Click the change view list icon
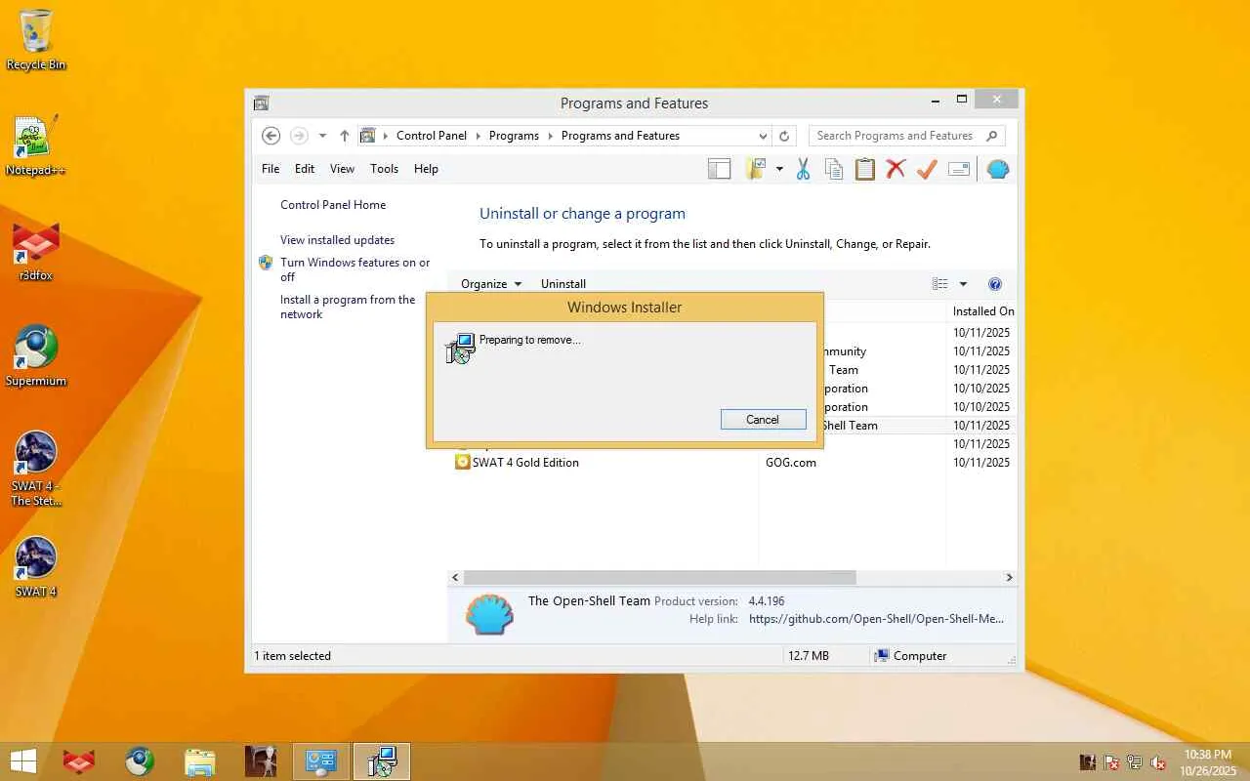Image resolution: width=1250 pixels, height=781 pixels. (x=939, y=284)
